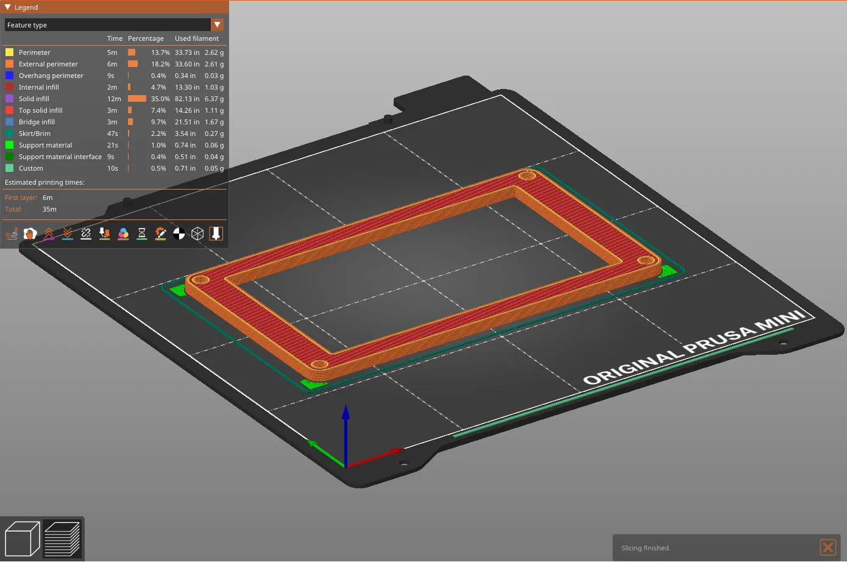Click the Total print time value 35m

coord(49,209)
